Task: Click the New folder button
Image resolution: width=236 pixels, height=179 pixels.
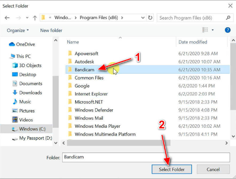Action: pos(51,30)
